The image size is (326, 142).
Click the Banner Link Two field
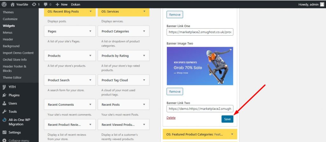pyautogui.click(x=200, y=109)
